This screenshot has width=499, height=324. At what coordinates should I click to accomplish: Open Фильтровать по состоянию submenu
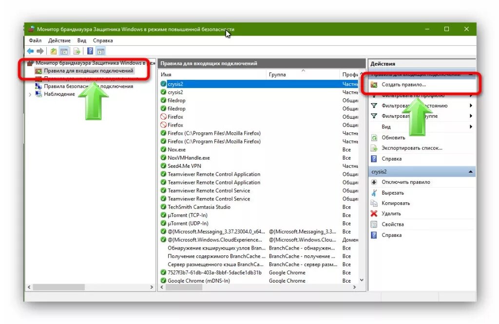point(422,106)
